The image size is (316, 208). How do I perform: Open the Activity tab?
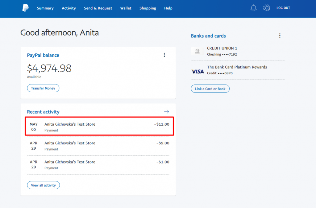point(69,8)
